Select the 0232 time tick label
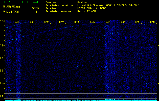The height and width of the screenshot is (101, 159). pyautogui.click(x=32, y=22)
